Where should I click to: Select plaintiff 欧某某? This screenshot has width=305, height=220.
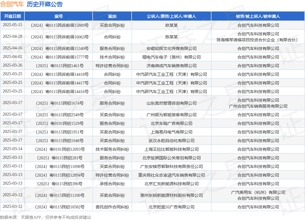coord(171,25)
